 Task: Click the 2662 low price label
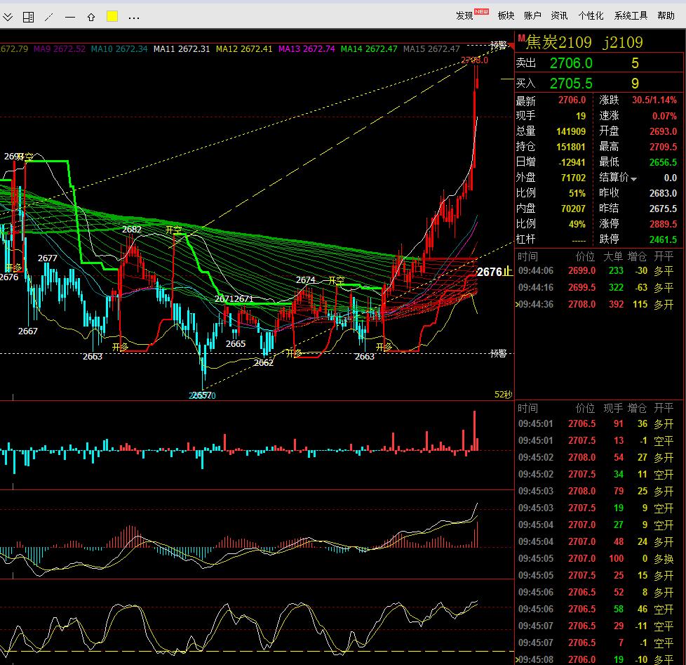click(x=263, y=363)
